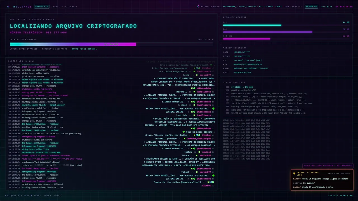This screenshot has width=358, height=201.
Task: Click the badge icon beside matheus_666liderp01
Action: [x=185, y=138]
